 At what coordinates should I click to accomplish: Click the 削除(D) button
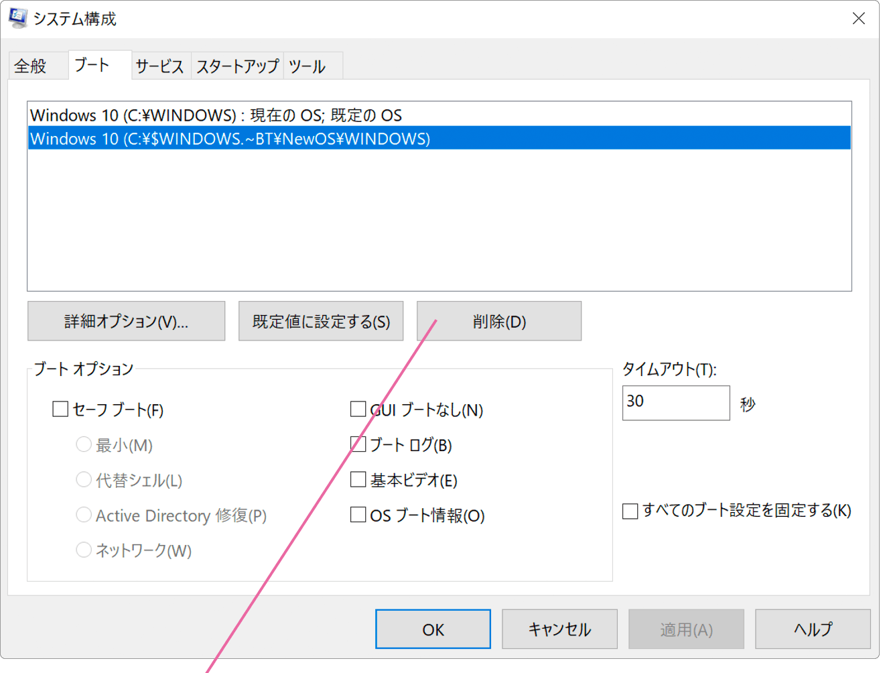click(499, 321)
